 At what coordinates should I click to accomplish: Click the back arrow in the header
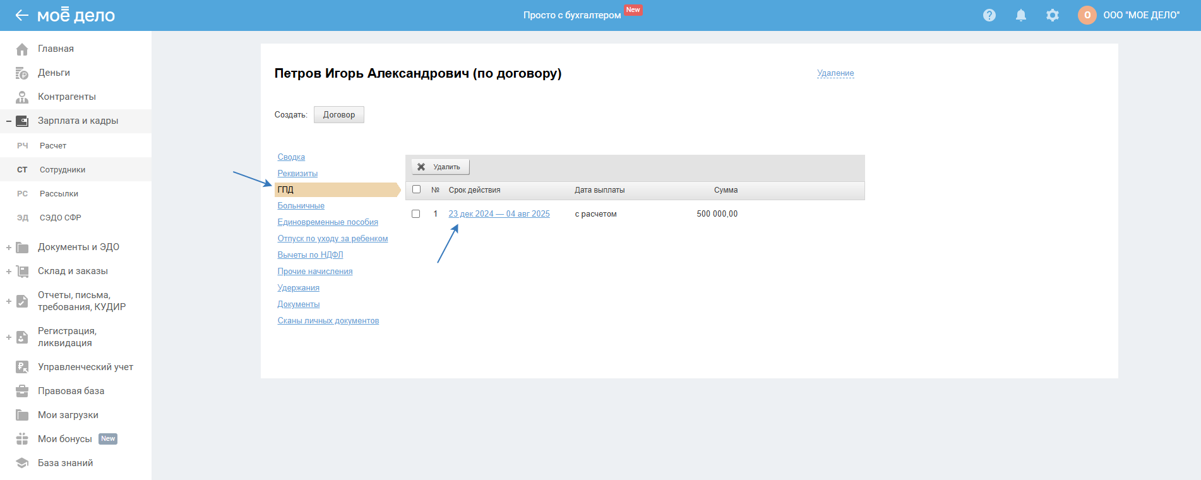coord(22,15)
